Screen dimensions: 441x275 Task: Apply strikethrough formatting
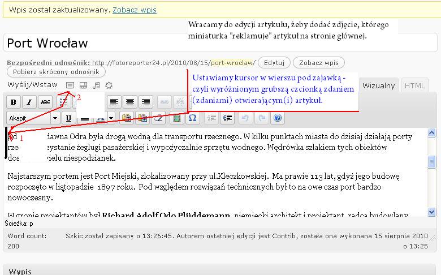coord(45,102)
